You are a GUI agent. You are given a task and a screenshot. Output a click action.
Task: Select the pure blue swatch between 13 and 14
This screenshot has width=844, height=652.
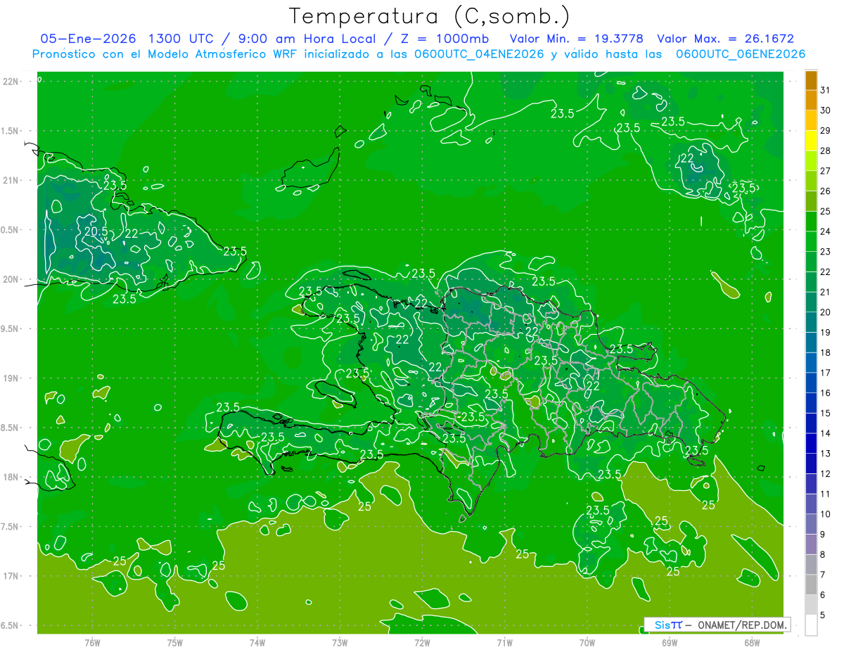(x=811, y=444)
